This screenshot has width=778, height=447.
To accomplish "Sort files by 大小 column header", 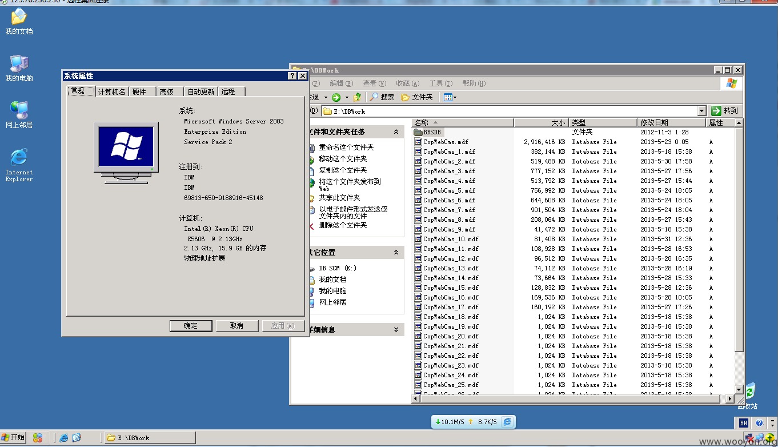I will (x=542, y=123).
